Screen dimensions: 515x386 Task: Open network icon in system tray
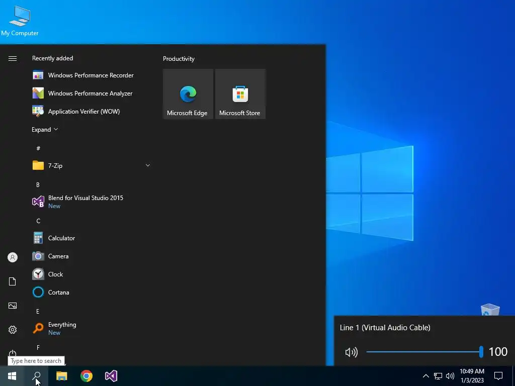(x=438, y=376)
